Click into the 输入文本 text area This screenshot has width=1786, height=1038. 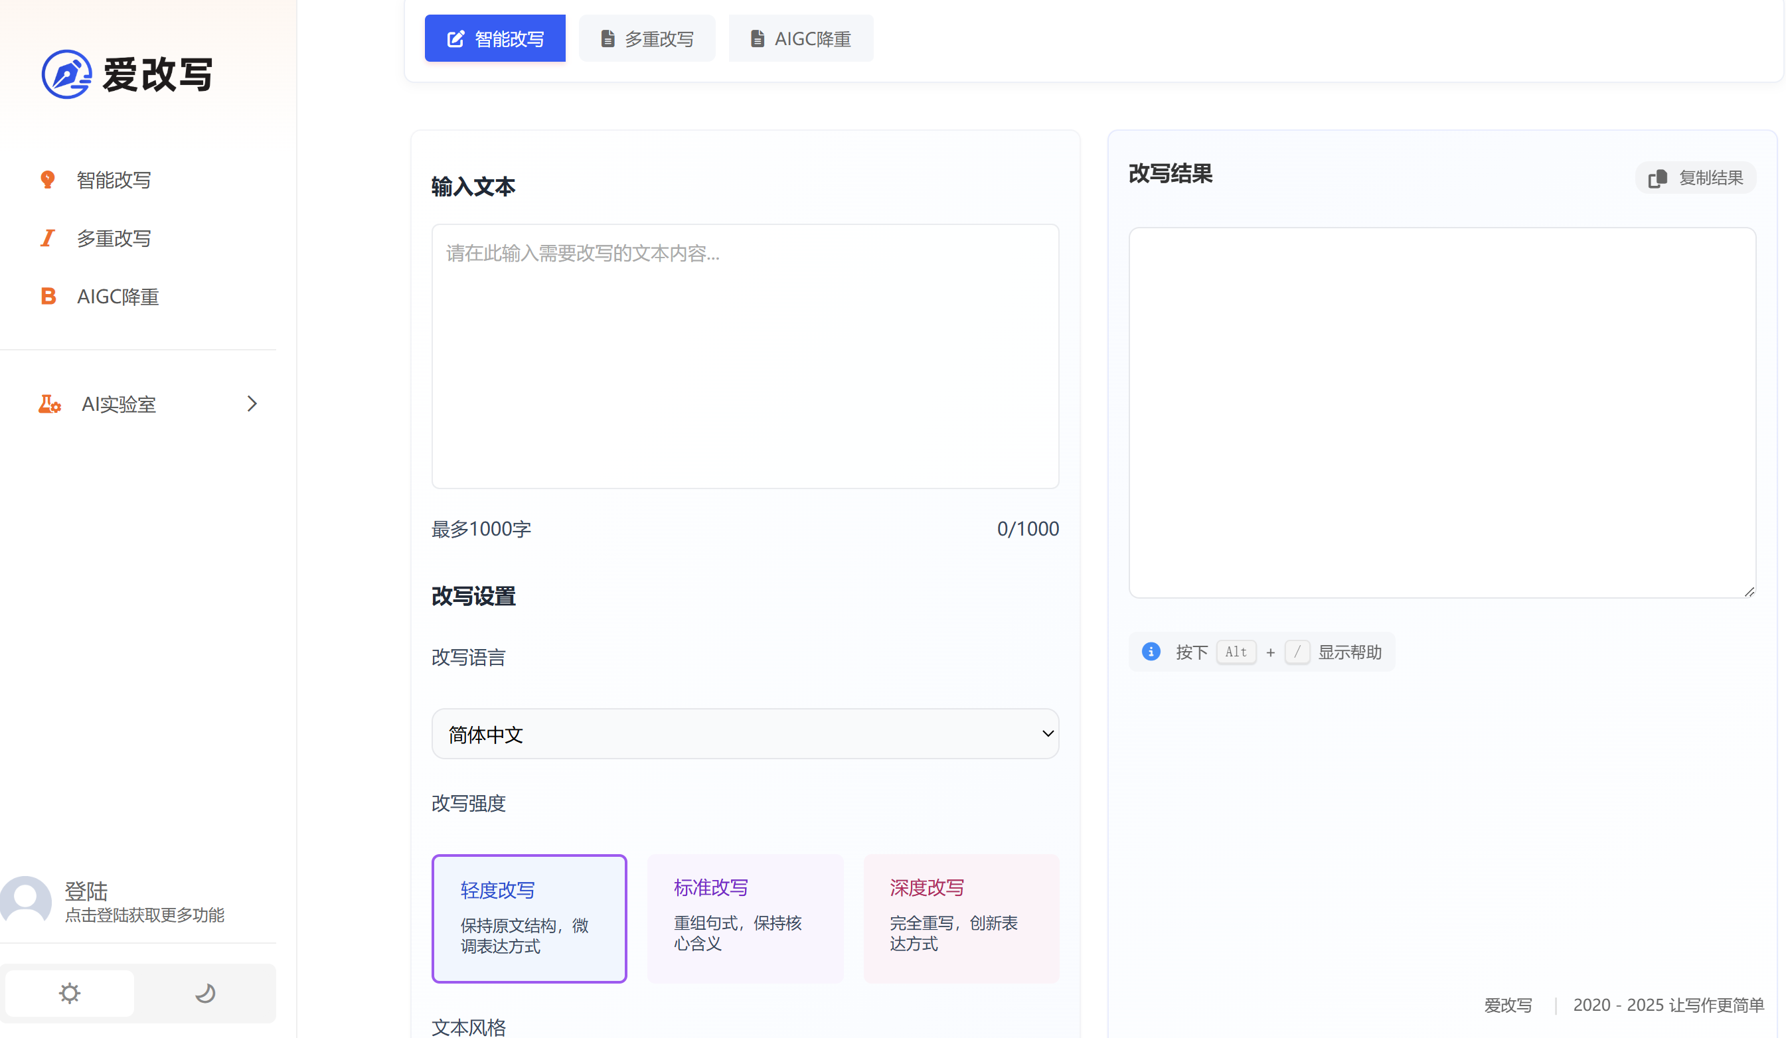(745, 356)
